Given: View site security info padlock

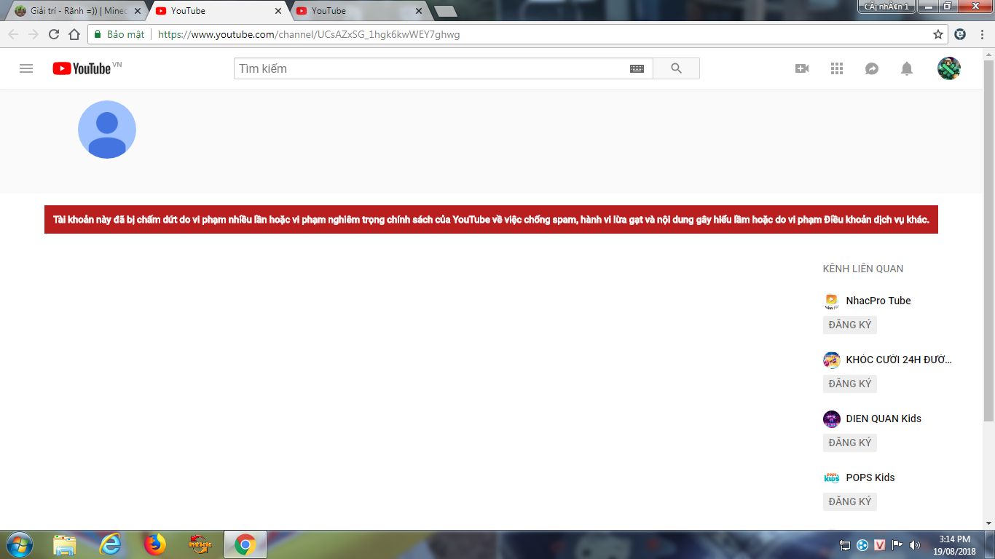Looking at the screenshot, I should [98, 34].
